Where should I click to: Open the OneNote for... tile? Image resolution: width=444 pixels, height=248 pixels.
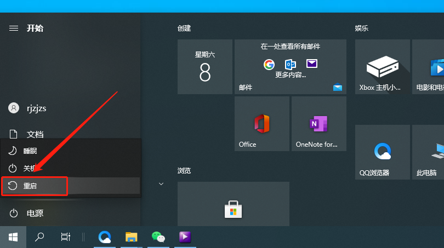click(x=319, y=124)
